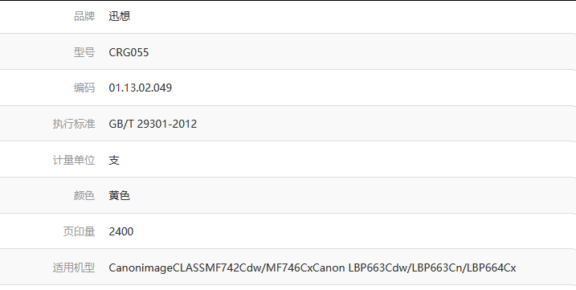Click the 计量单位 label
This screenshot has height=290, width=576.
74,160
